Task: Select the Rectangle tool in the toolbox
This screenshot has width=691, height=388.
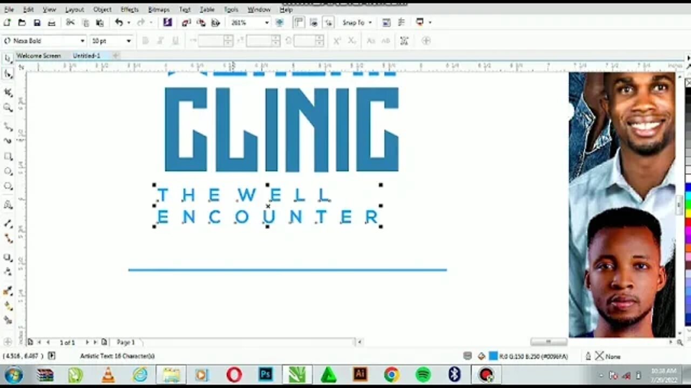Action: point(8,156)
